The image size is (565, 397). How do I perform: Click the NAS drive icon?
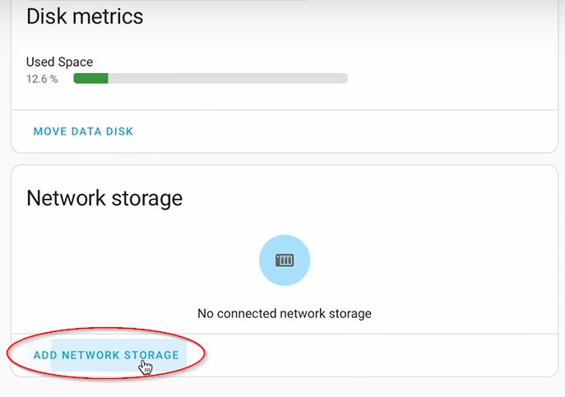click(x=285, y=260)
